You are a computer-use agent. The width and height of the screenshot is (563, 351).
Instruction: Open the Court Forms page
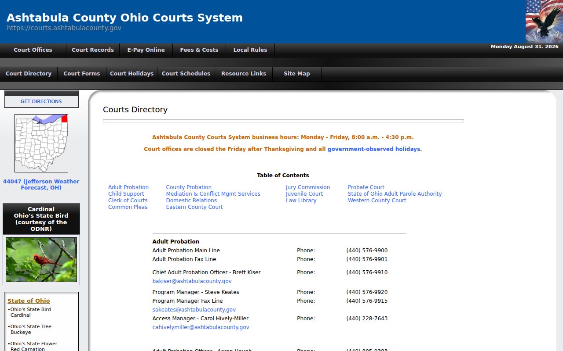tap(82, 74)
